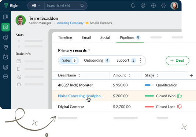Click the Basic Info section heading
The image size is (196, 137).
click(x=23, y=54)
